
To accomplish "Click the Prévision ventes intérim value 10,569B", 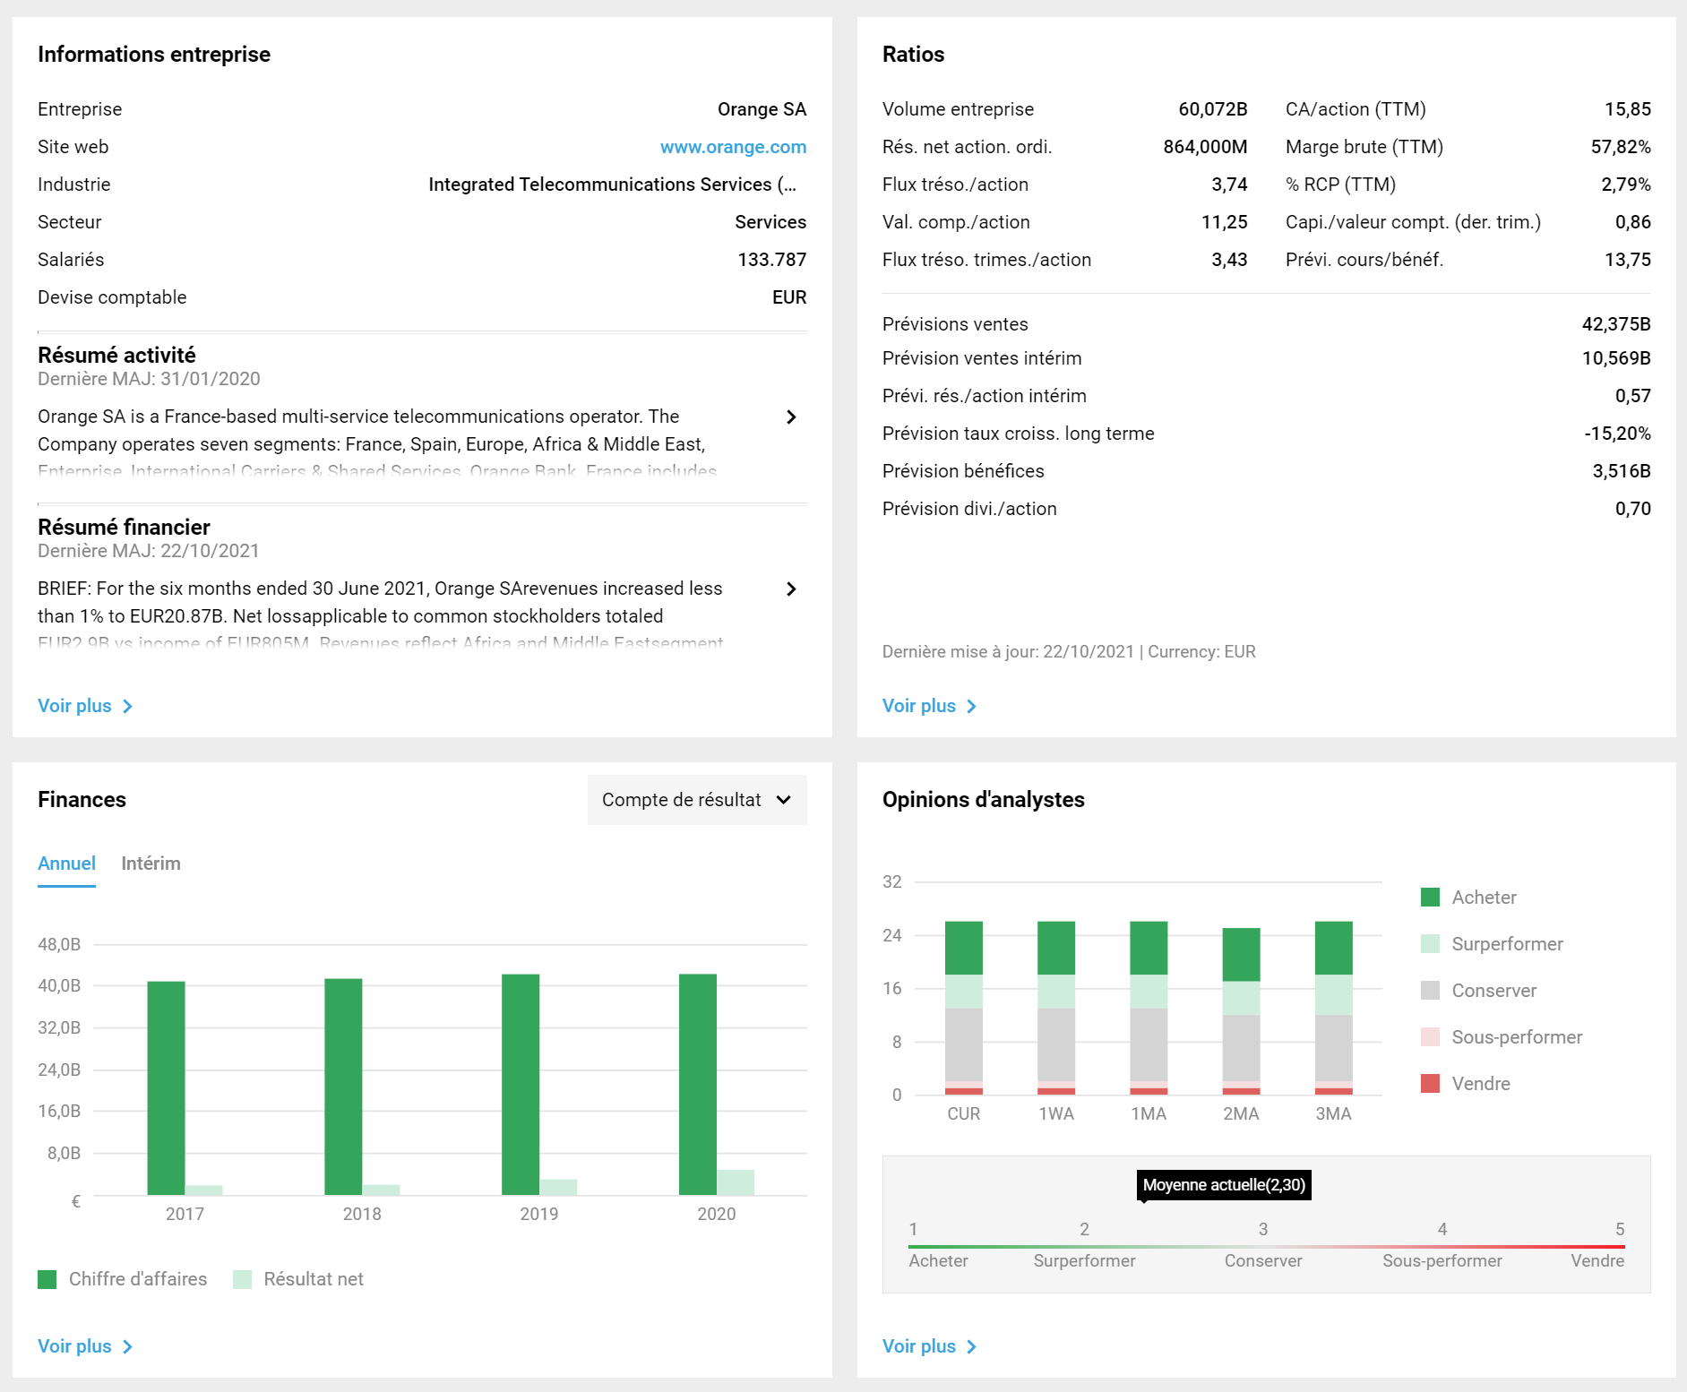I will click(1616, 358).
